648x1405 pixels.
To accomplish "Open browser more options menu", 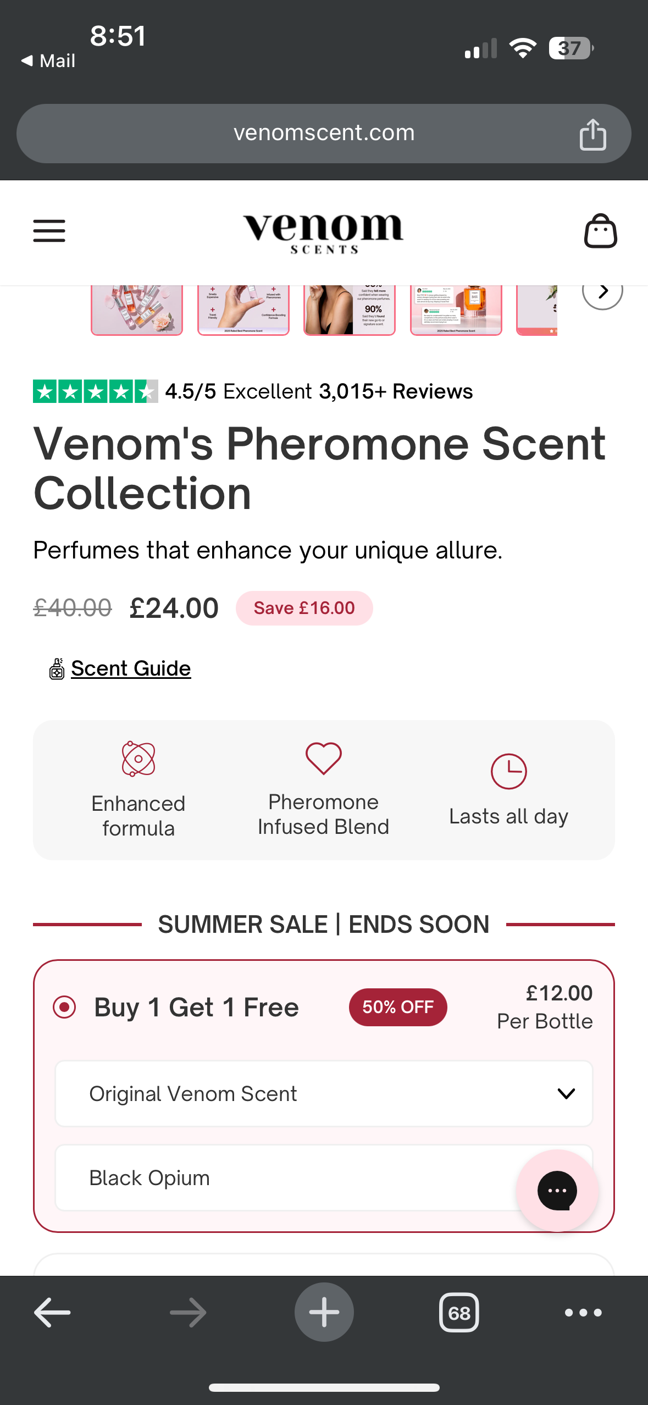I will 583,1313.
